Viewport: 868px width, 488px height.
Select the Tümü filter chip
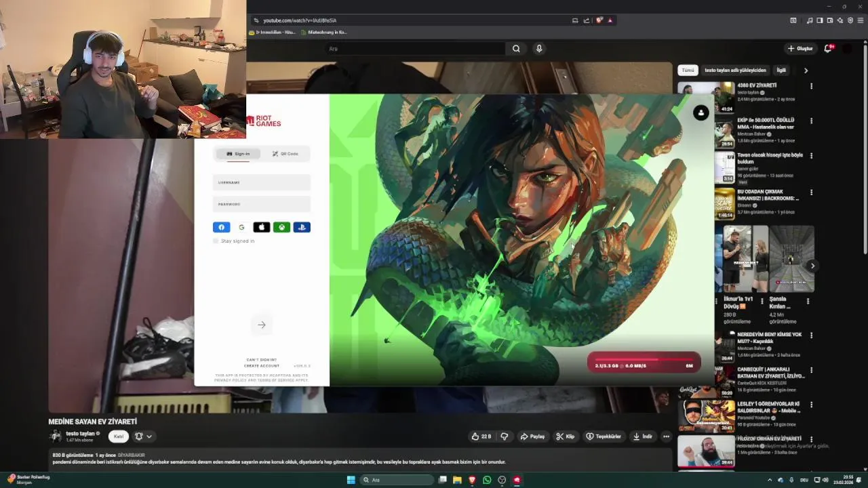click(688, 70)
